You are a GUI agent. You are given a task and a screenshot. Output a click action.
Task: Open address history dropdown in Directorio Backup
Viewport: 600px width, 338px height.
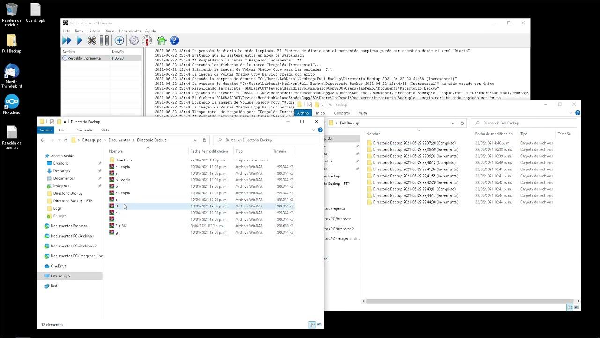(195, 140)
